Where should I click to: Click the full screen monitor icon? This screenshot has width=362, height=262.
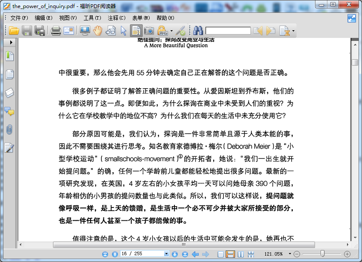click(85, 31)
